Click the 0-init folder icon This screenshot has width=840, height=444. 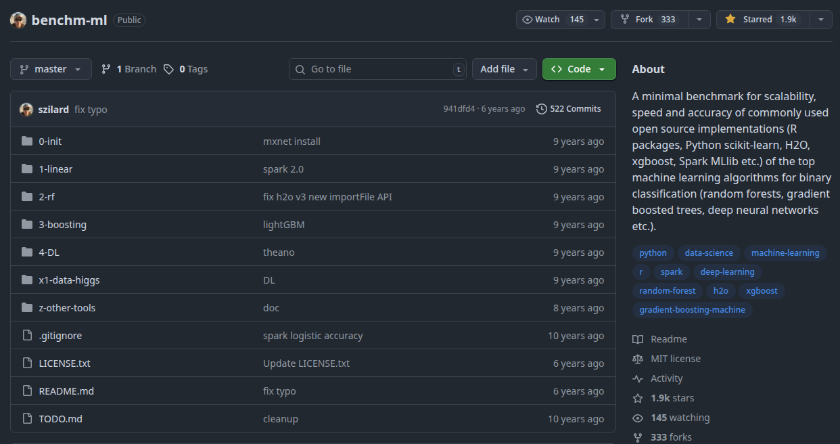(27, 141)
